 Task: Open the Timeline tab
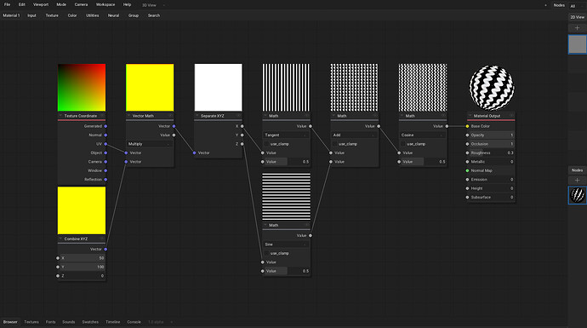[x=112, y=322]
